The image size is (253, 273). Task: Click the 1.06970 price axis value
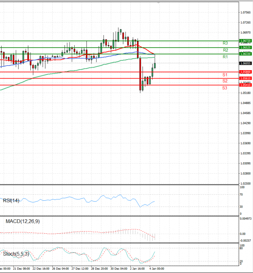coord(245,33)
